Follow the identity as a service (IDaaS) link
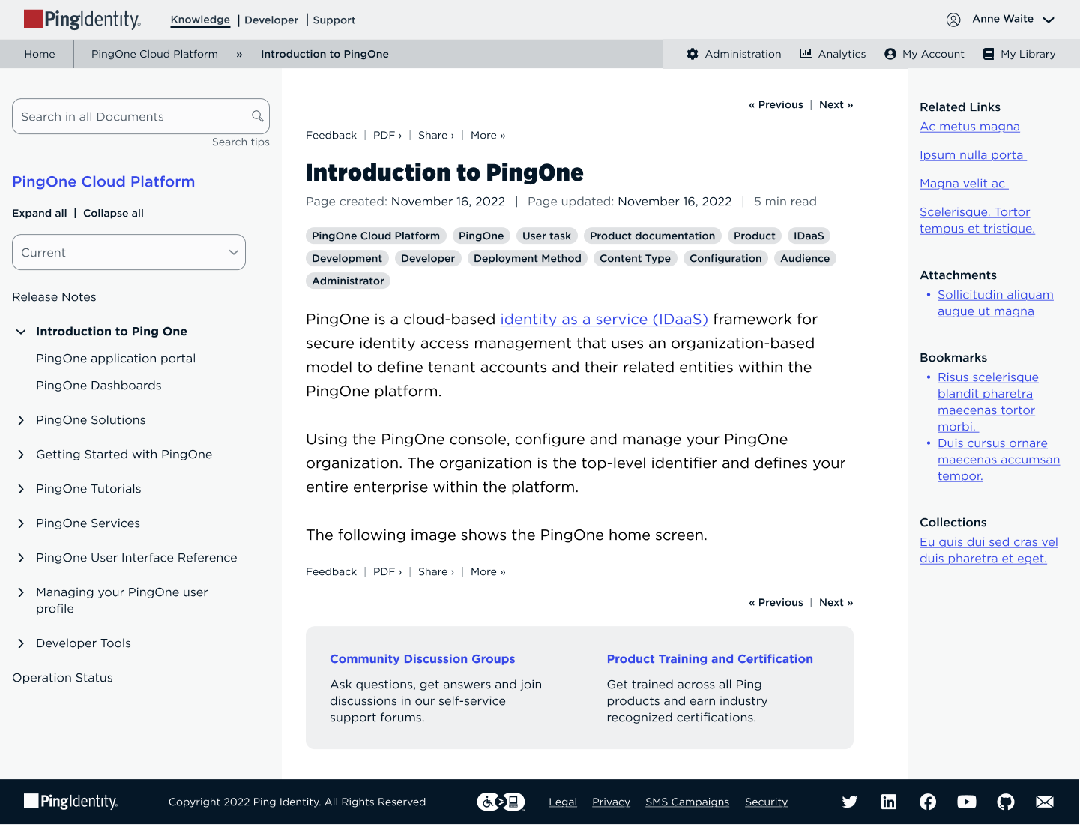Screen dimensions: 1080x825 [x=604, y=319]
